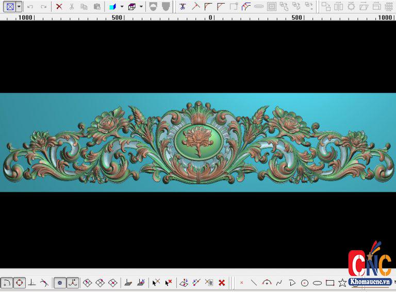The width and height of the screenshot is (396, 292).
Task: Select the straight line drawing tool
Action: click(254, 283)
